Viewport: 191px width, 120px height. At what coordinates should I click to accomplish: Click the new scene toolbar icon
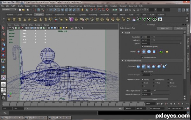20,10
